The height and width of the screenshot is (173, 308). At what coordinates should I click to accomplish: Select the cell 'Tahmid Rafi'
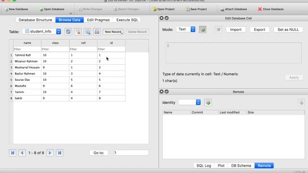tap(27, 55)
